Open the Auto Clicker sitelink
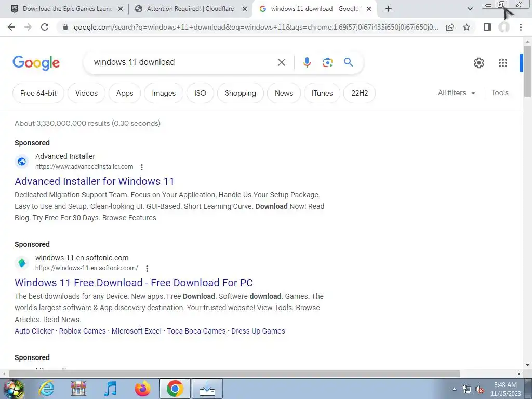This screenshot has height=399, width=532. pos(34,331)
